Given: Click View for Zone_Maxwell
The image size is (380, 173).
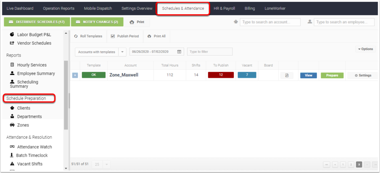Looking at the screenshot, I should 308,76.
